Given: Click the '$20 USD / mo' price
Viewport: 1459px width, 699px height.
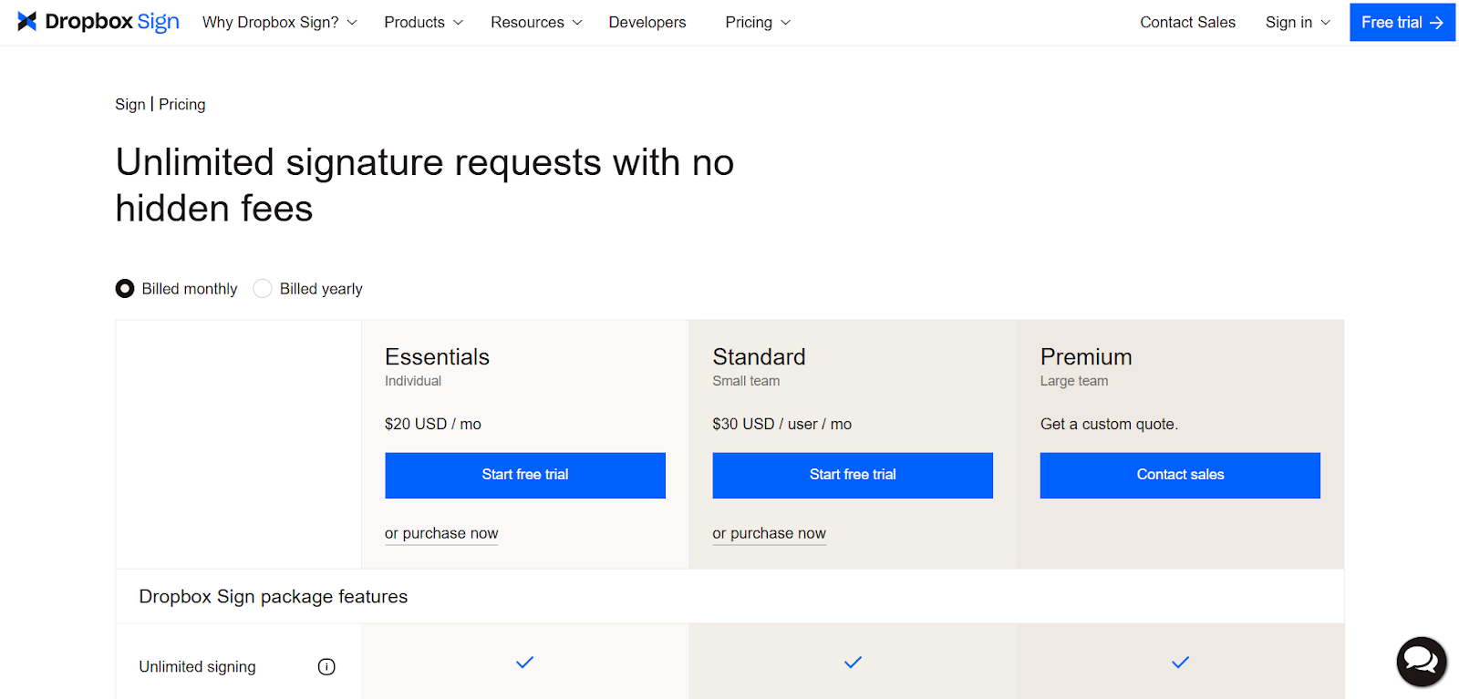Looking at the screenshot, I should [433, 425].
